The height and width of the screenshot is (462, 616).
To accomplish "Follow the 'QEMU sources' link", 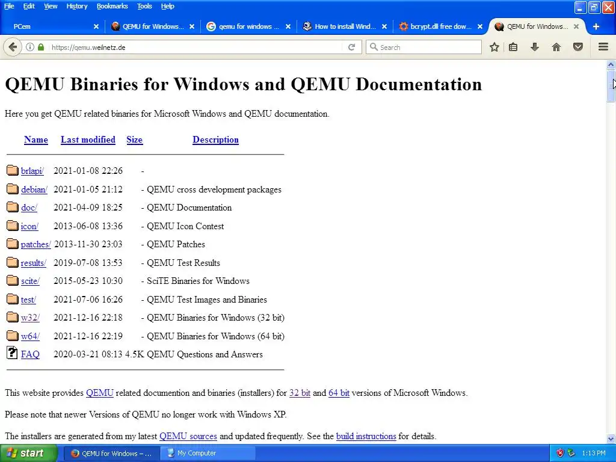I will coord(188,436).
